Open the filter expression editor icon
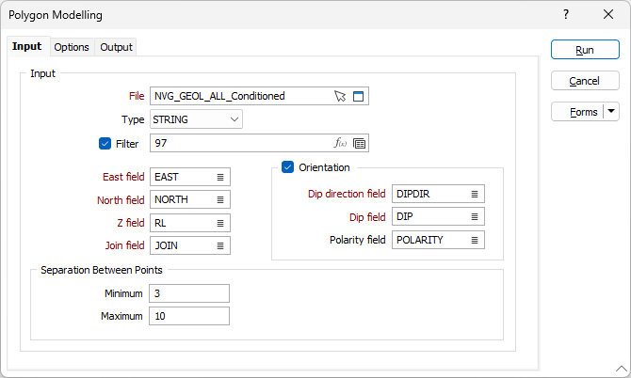The height and width of the screenshot is (378, 631). click(340, 144)
